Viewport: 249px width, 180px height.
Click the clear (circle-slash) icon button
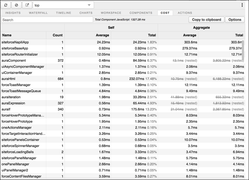(16, 5)
